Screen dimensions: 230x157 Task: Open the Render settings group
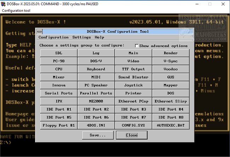click(171, 53)
